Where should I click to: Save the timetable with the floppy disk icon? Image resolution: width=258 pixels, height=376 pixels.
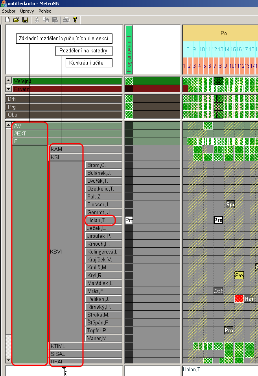(25, 19)
